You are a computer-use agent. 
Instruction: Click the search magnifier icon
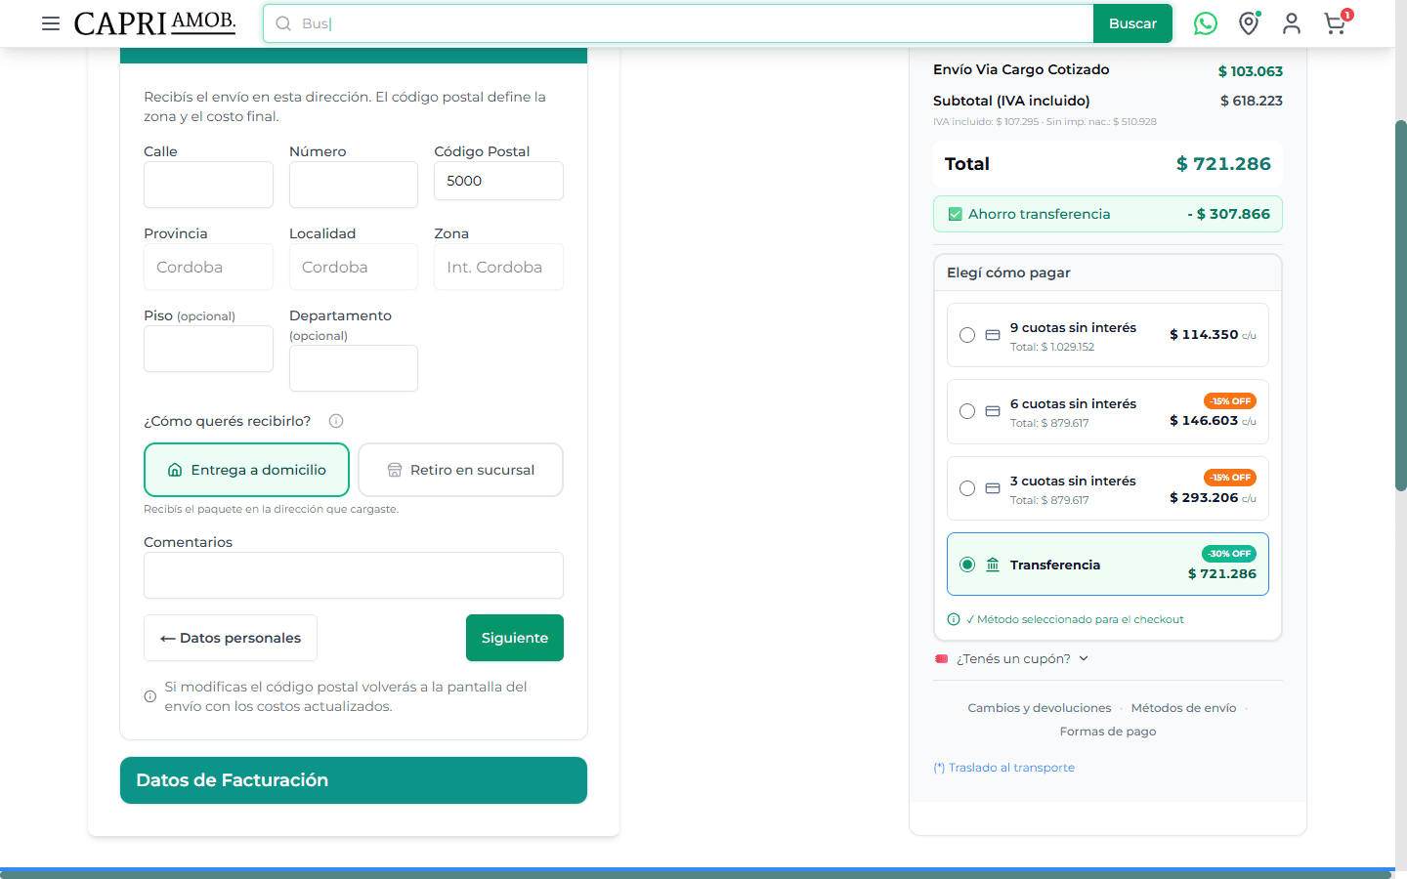(283, 23)
